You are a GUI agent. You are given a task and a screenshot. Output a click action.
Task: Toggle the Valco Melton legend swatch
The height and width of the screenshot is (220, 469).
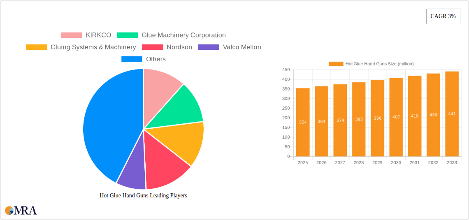coord(209,47)
